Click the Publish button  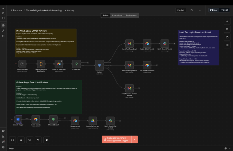coord(181,10)
